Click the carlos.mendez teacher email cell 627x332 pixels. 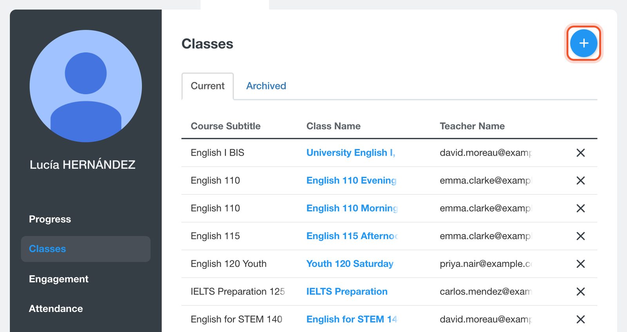(x=486, y=292)
